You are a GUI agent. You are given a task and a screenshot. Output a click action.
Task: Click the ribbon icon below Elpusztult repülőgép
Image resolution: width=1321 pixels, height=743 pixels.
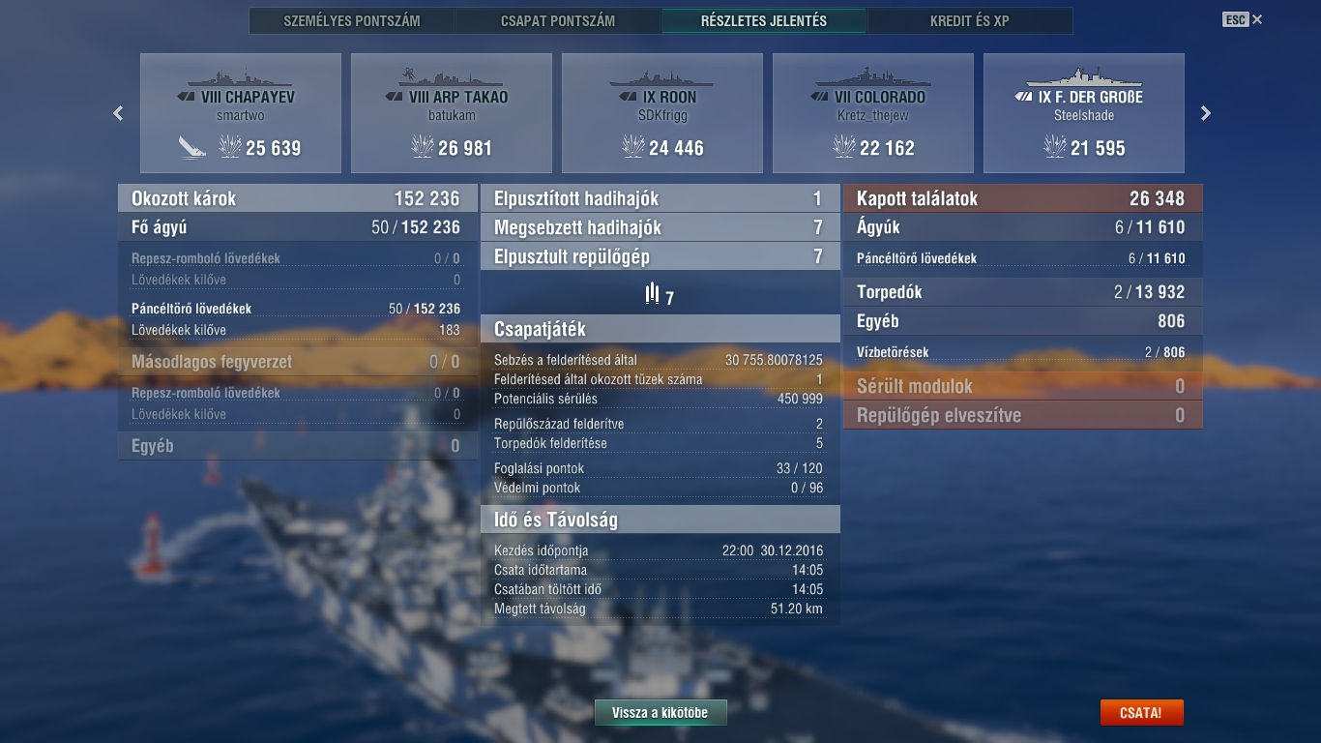(652, 292)
